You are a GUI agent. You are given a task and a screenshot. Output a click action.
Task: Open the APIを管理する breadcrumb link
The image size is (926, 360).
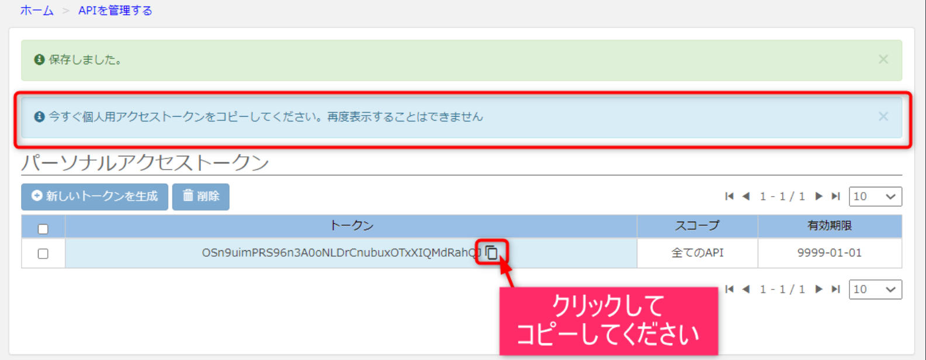[115, 11]
